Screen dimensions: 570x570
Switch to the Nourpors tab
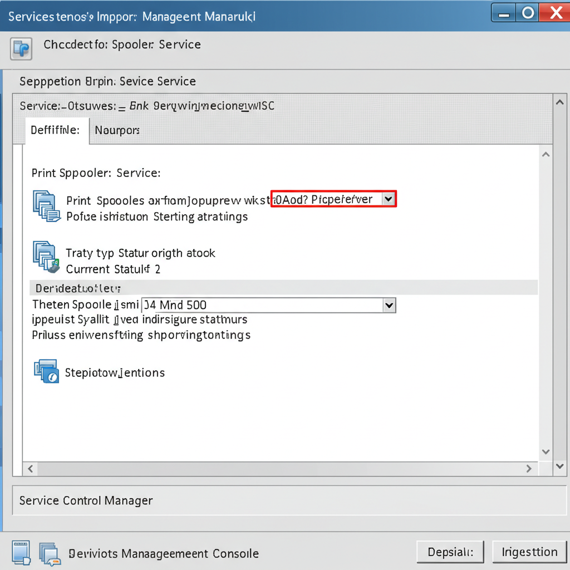[117, 130]
